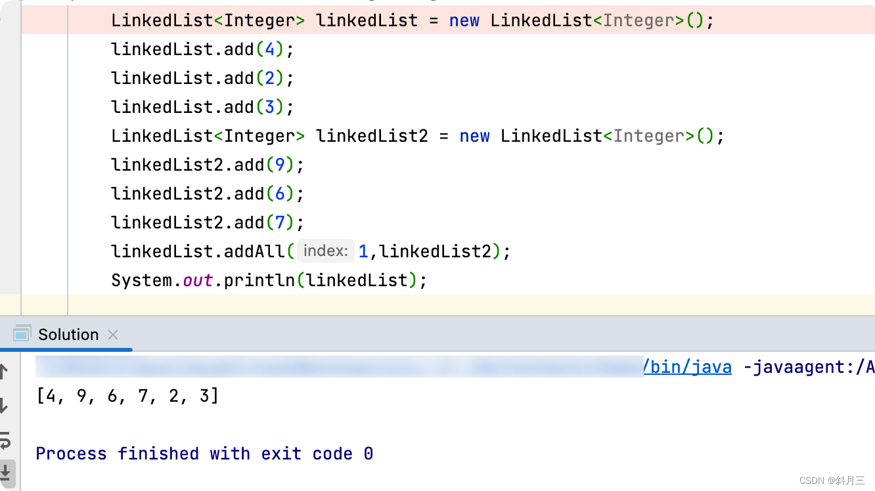875x491 pixels.
Task: Click the linkedList.addAll call
Action: click(311, 251)
